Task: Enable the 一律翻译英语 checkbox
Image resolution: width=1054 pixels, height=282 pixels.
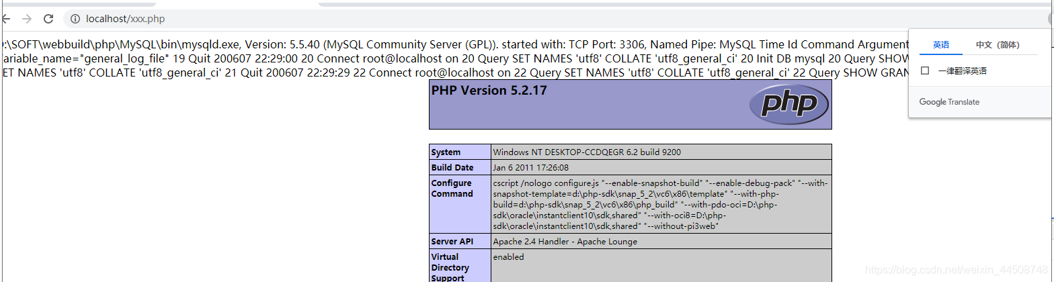Action: [925, 70]
